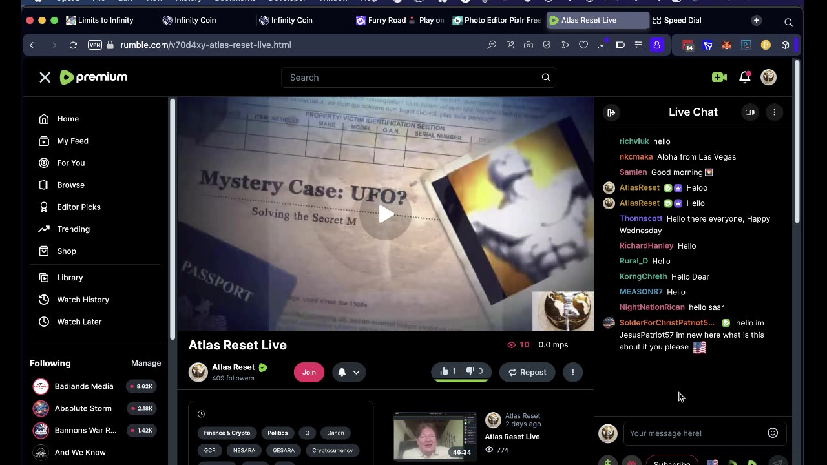Switch to the Furry Road tab
Viewport: 827px width, 465px height.
tap(400, 20)
